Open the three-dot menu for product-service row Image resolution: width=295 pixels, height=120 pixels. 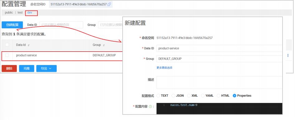click(x=288, y=55)
